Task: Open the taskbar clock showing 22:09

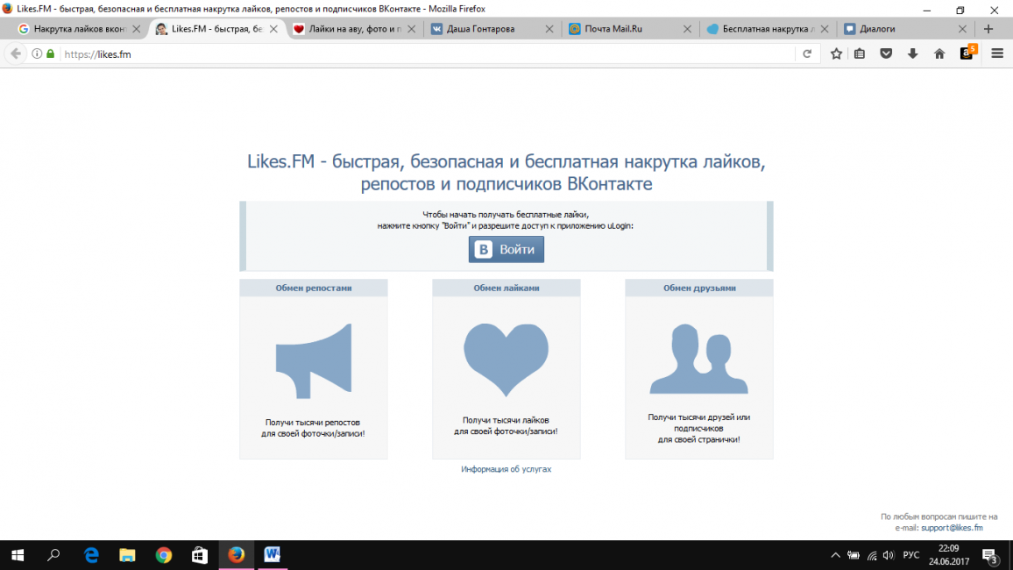Action: (948, 555)
